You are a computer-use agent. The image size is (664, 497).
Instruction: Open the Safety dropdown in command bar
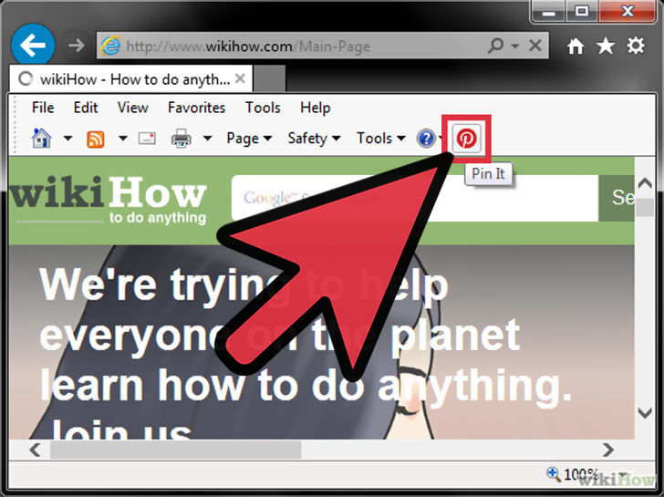click(314, 139)
